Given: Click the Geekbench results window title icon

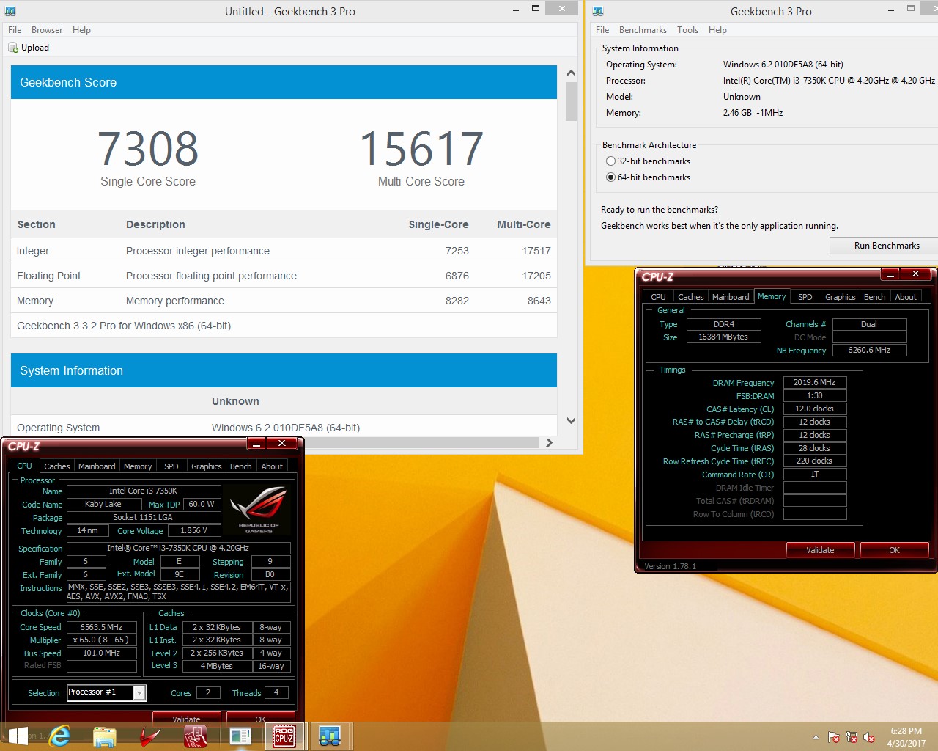Looking at the screenshot, I should (10, 11).
